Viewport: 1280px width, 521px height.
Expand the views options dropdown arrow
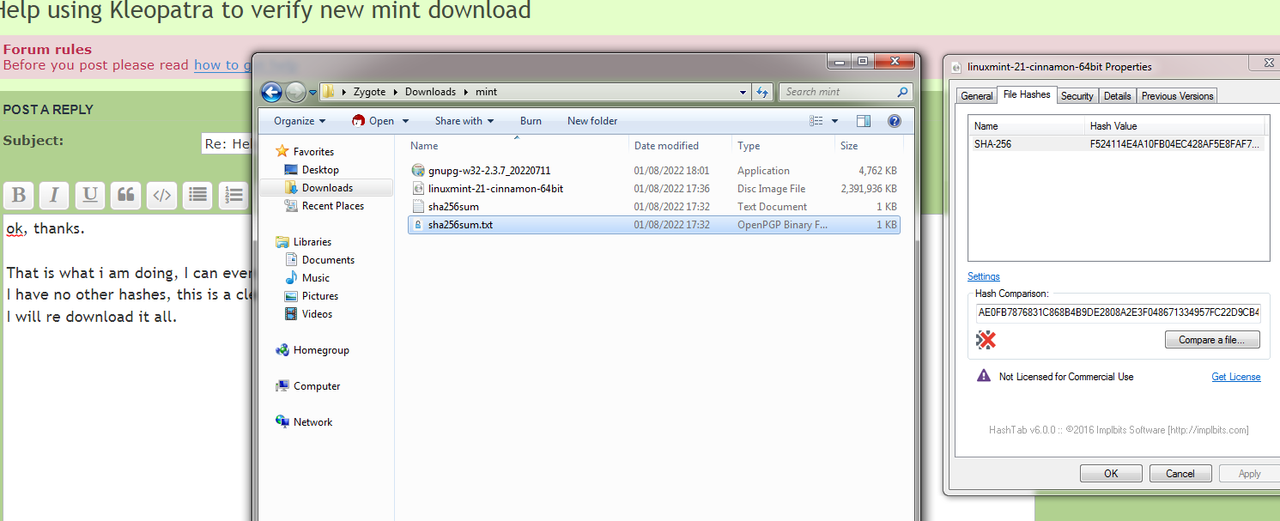pyautogui.click(x=834, y=121)
